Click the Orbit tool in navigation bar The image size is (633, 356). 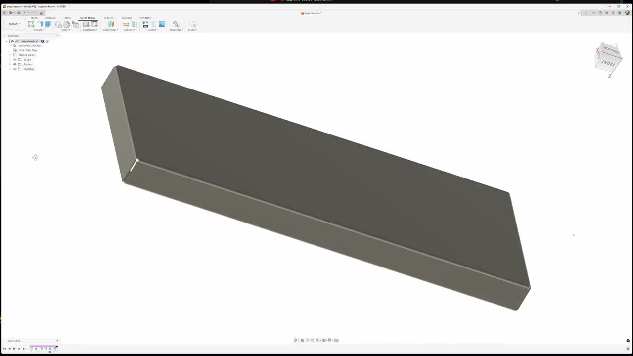pos(295,340)
